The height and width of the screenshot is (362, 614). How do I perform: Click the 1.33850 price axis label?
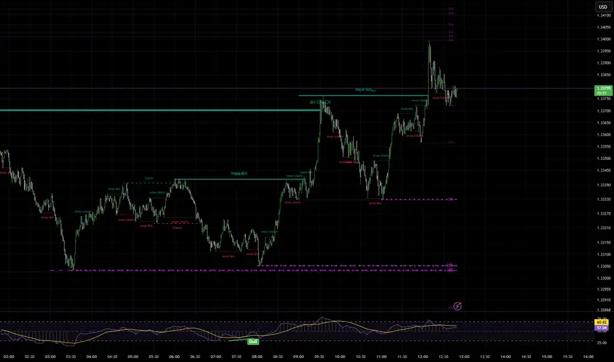[603, 75]
